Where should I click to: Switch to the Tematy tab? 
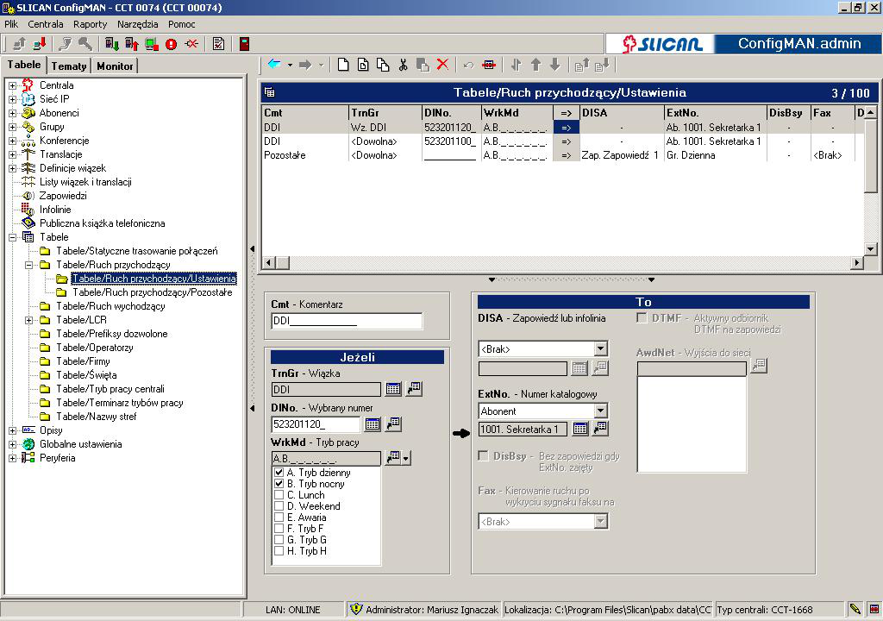pyautogui.click(x=69, y=66)
